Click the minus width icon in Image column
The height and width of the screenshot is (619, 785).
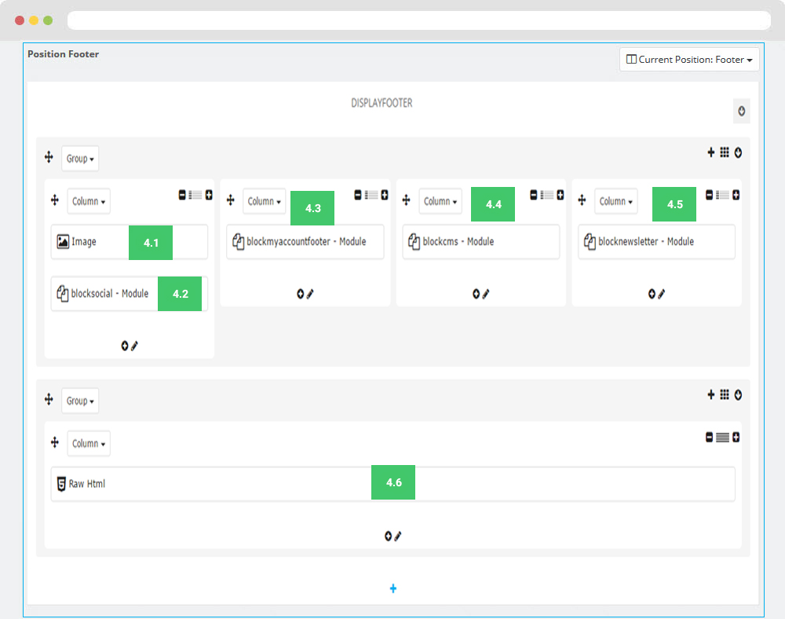[182, 195]
